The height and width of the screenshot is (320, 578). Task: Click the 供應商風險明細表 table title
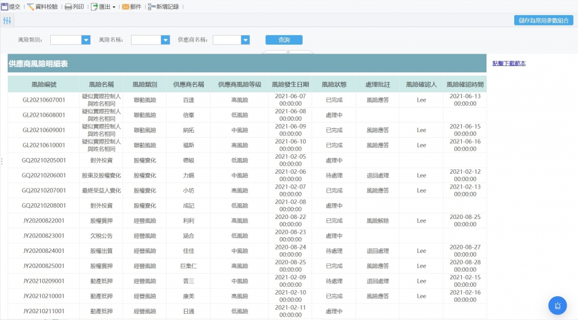point(38,64)
